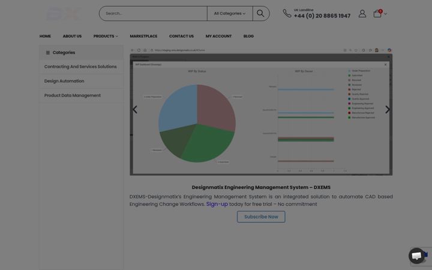Click the Categories hamburger icon
The width and height of the screenshot is (432, 270).
click(x=47, y=52)
